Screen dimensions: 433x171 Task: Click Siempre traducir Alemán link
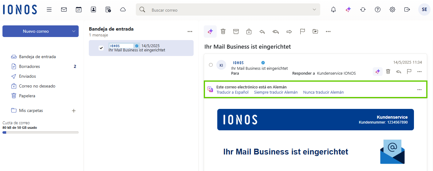(276, 92)
